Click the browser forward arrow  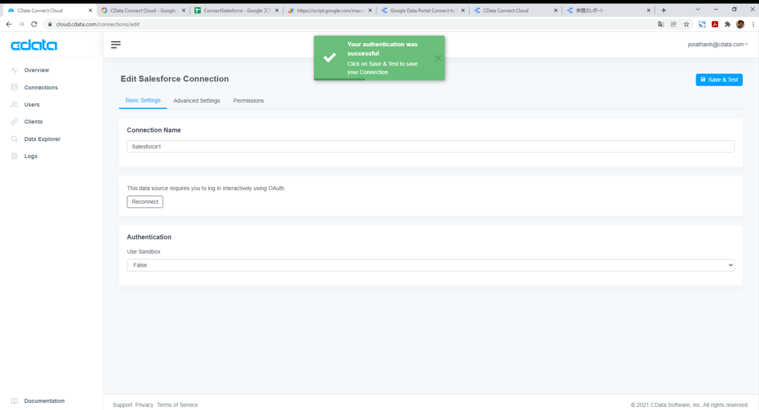pos(21,24)
